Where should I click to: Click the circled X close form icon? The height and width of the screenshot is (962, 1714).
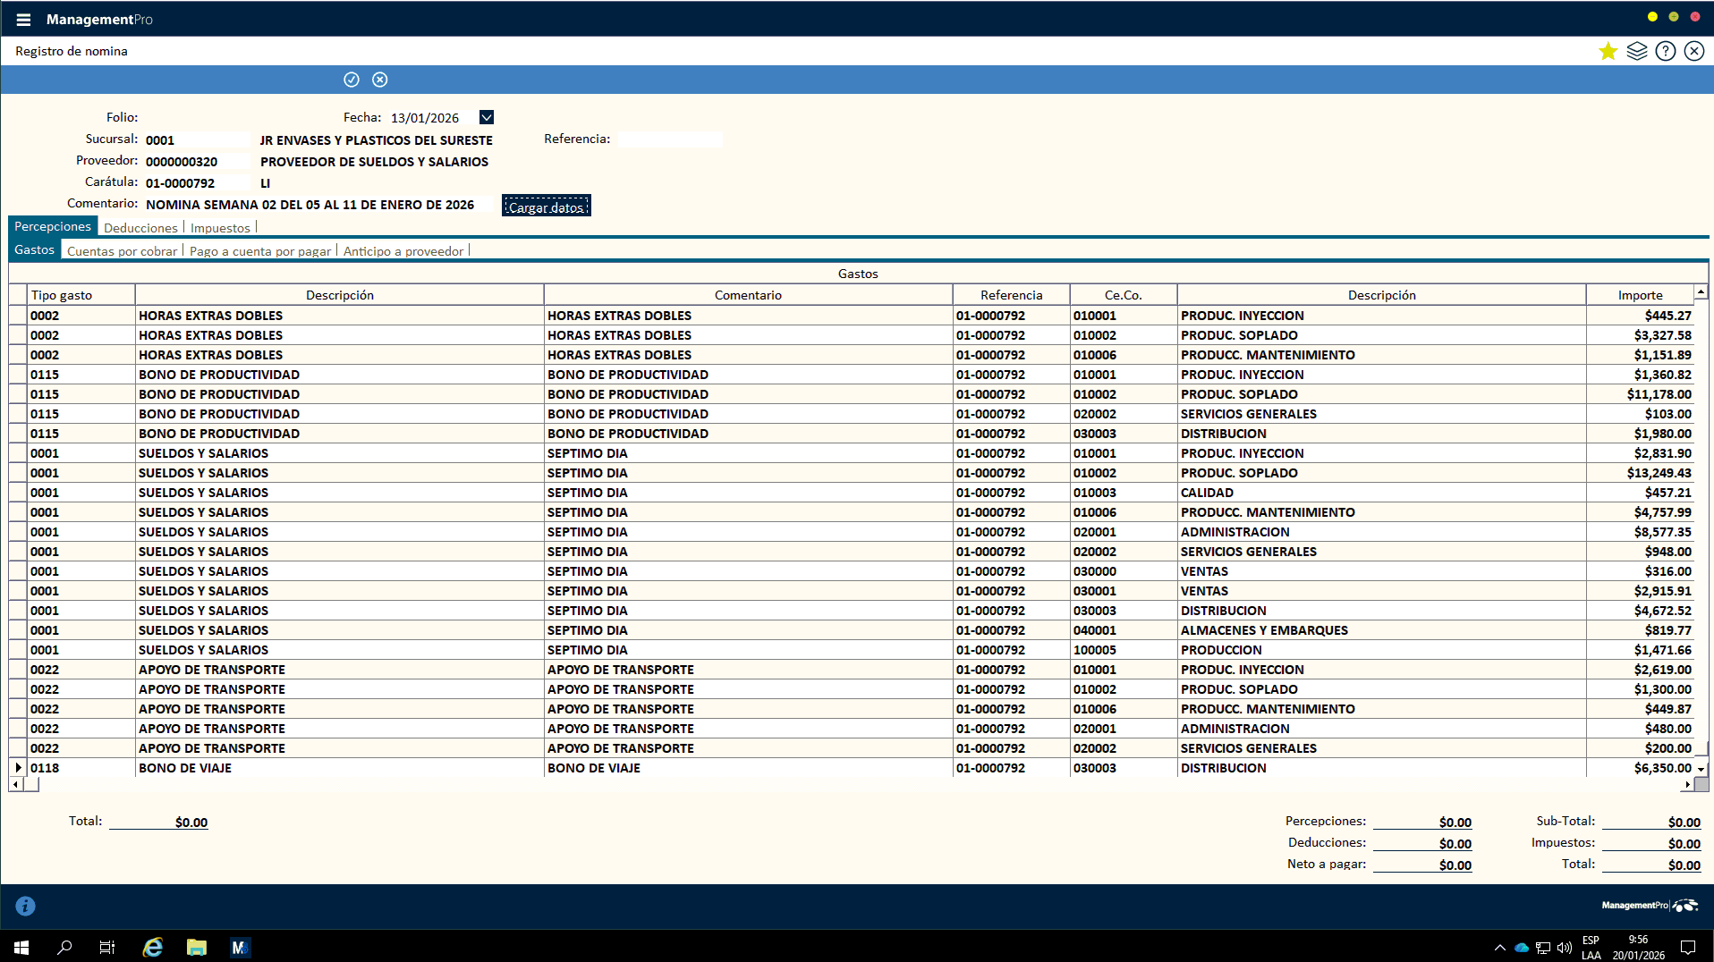click(1693, 51)
